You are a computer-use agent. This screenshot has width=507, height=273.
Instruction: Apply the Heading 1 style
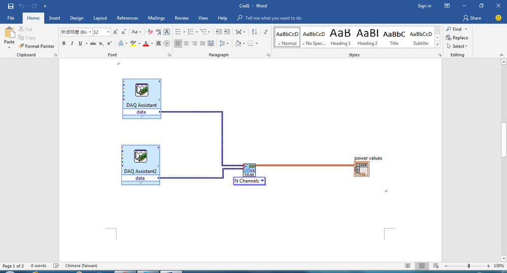[341, 37]
